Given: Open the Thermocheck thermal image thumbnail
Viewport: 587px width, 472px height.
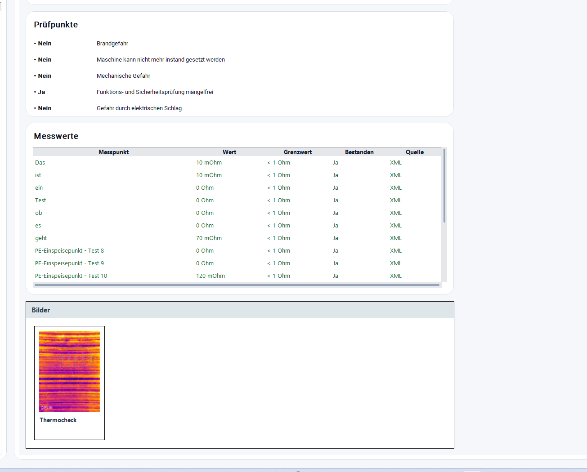Looking at the screenshot, I should pyautogui.click(x=69, y=371).
